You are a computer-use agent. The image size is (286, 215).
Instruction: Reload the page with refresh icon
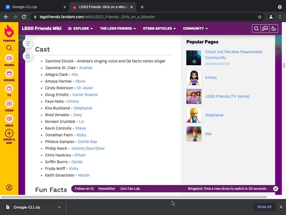pos(24,17)
